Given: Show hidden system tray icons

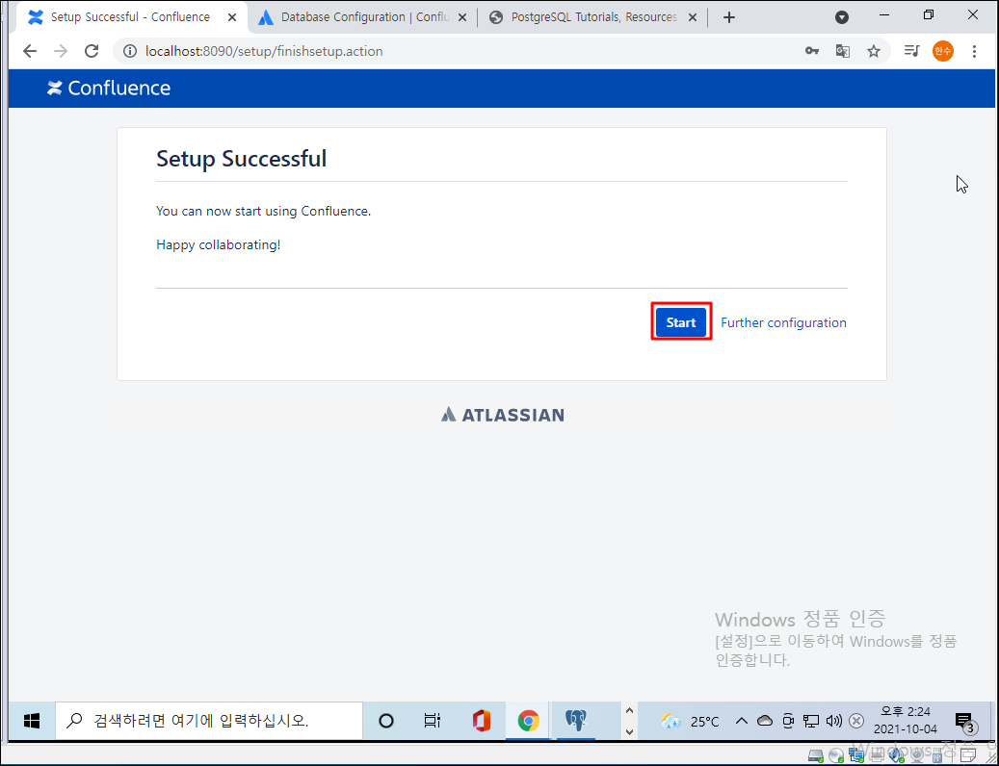Looking at the screenshot, I should pos(741,721).
